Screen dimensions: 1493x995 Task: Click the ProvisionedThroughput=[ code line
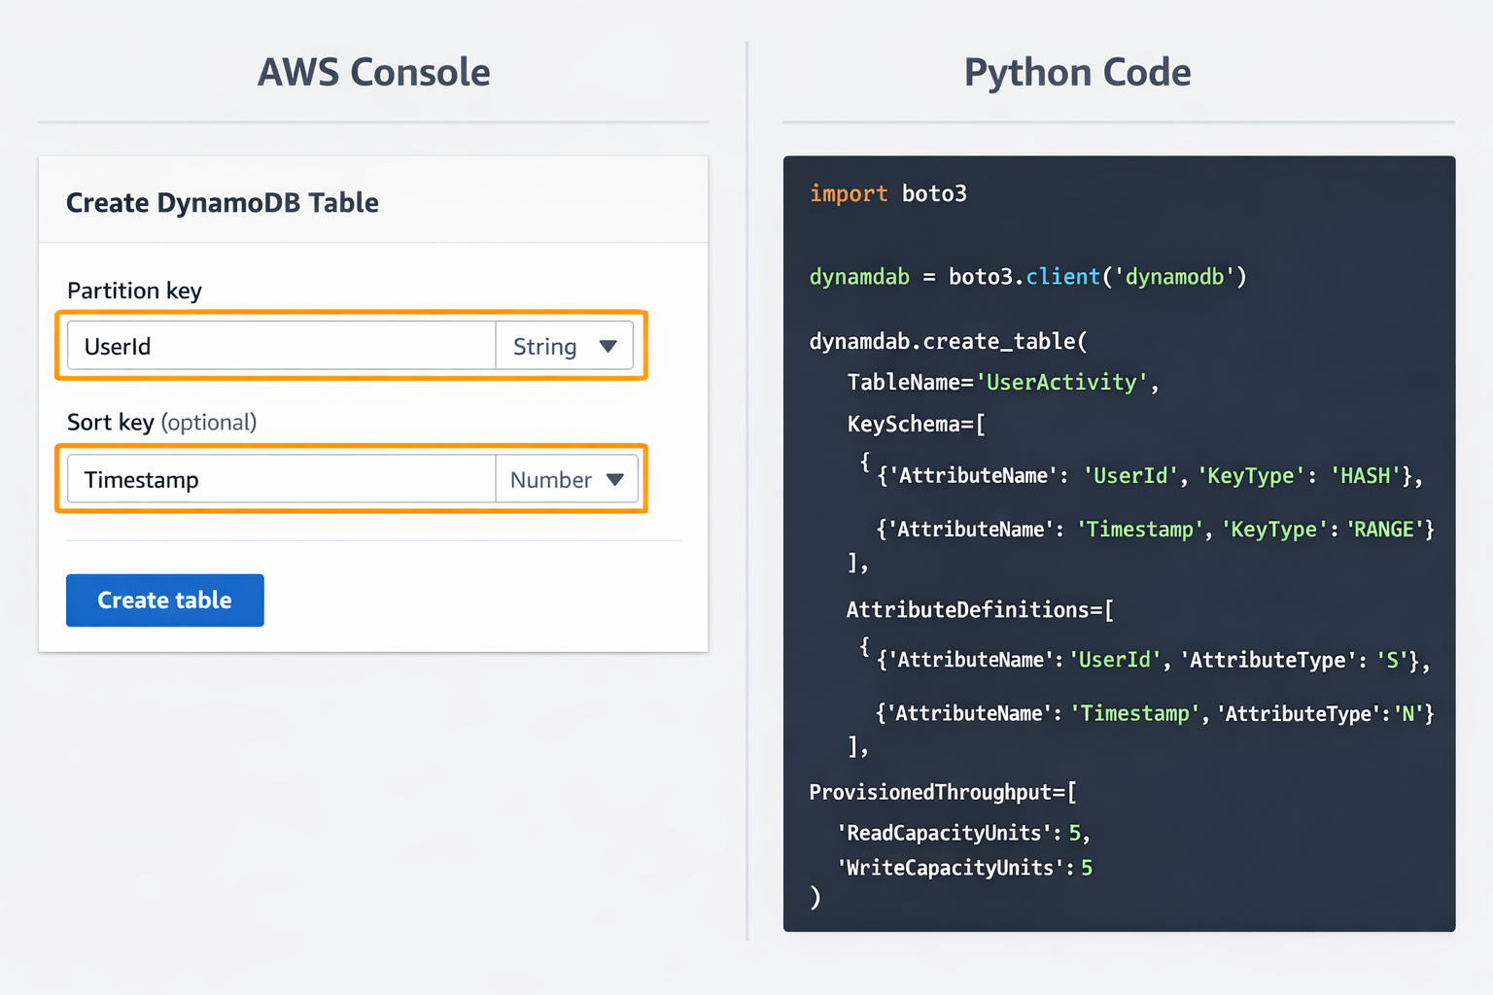click(x=942, y=793)
